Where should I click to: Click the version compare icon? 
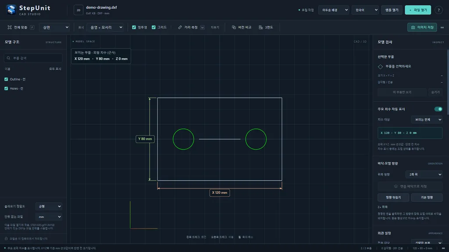pyautogui.click(x=234, y=28)
